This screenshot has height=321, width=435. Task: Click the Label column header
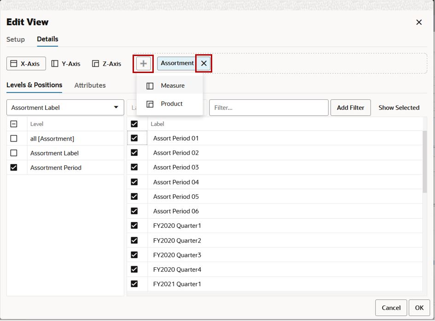tap(157, 124)
